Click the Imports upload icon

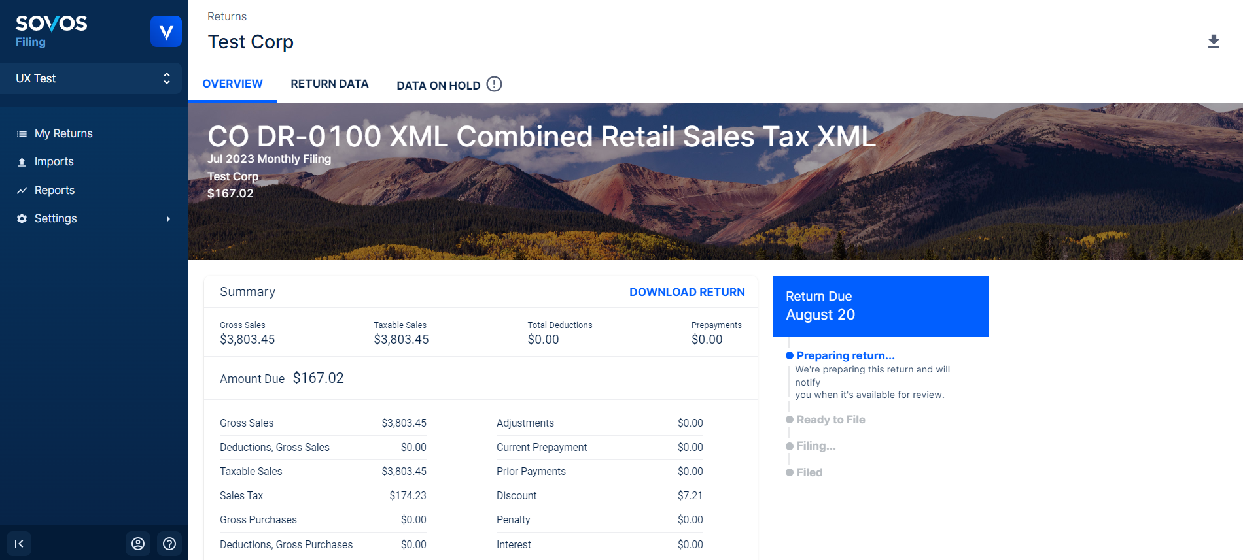pos(22,162)
